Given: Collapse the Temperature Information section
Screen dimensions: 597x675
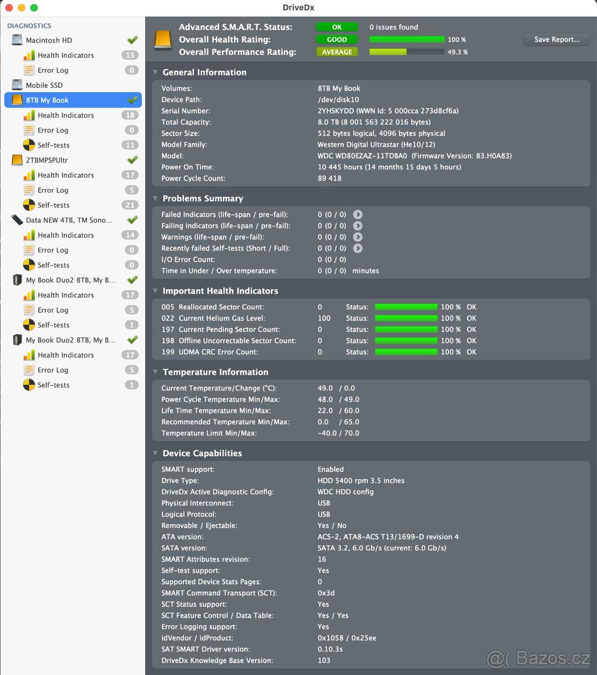Looking at the screenshot, I should (x=155, y=372).
